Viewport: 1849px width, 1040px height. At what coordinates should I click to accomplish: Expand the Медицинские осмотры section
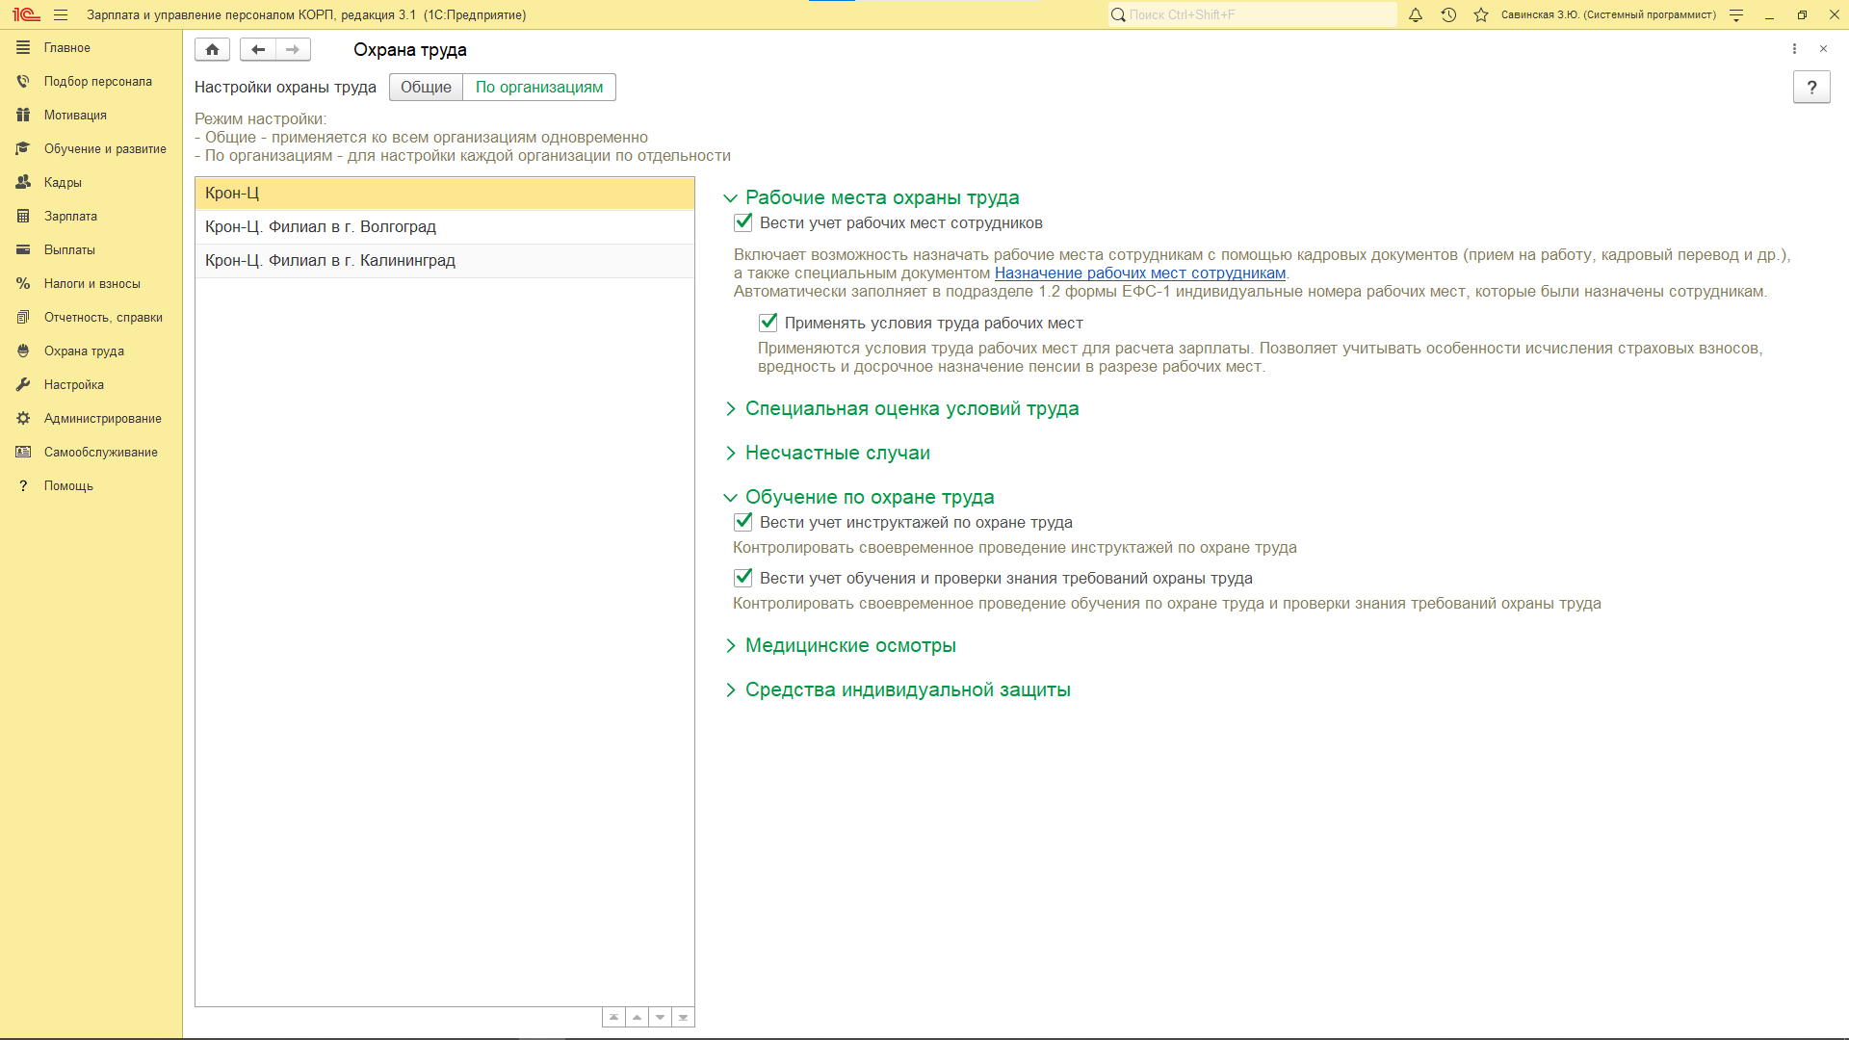click(x=849, y=645)
